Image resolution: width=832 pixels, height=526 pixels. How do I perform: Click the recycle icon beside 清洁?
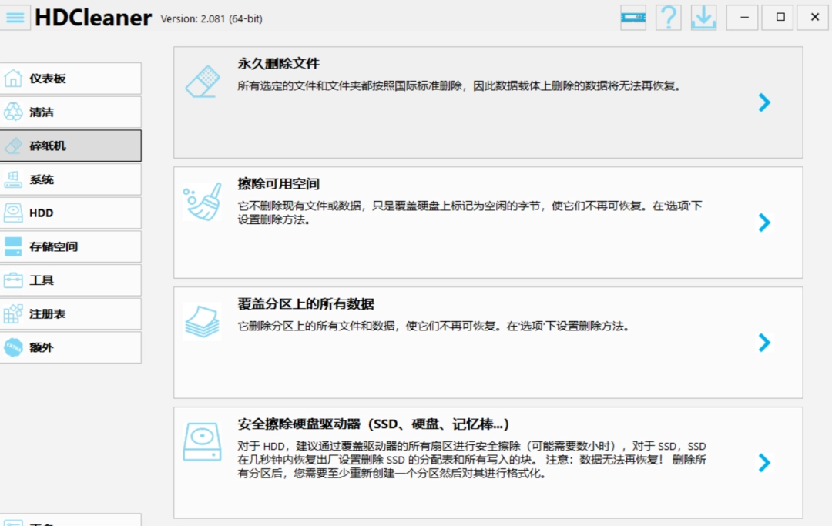point(13,112)
